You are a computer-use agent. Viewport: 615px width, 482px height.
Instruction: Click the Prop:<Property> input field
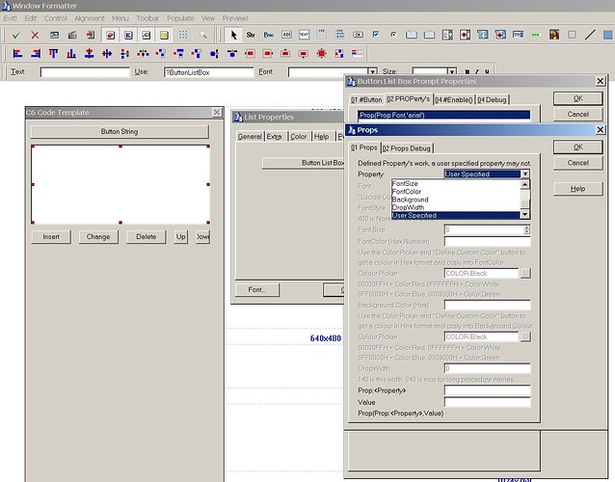point(487,390)
